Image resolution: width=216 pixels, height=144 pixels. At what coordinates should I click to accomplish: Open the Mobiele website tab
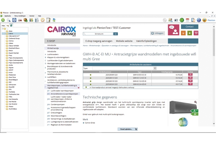pos(124,41)
